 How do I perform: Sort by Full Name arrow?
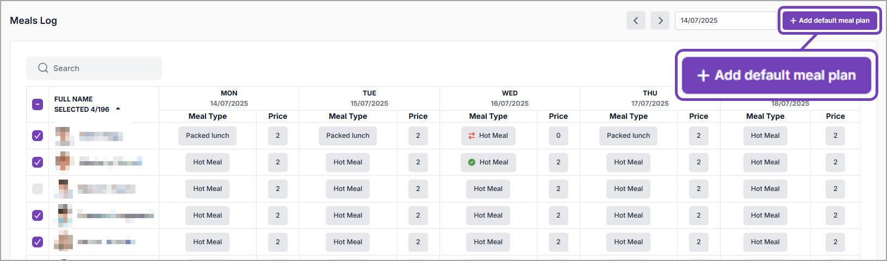click(118, 109)
